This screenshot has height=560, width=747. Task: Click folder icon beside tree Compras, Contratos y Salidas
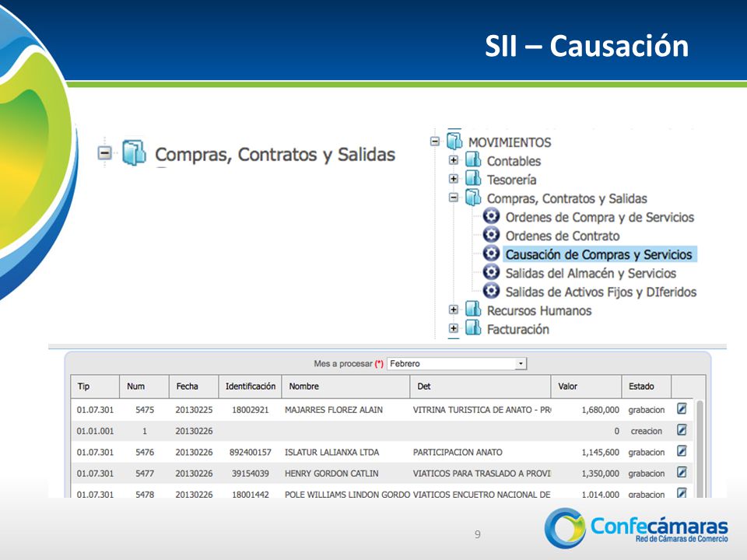pyautogui.click(x=473, y=197)
